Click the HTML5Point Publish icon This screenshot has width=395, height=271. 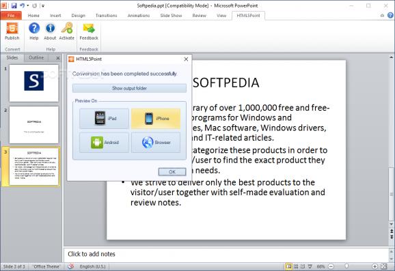click(x=12, y=28)
